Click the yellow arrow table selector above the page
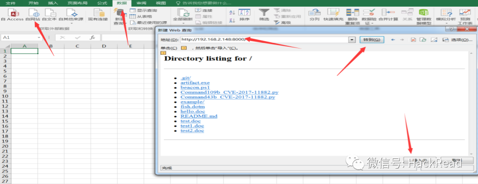 pos(163,53)
